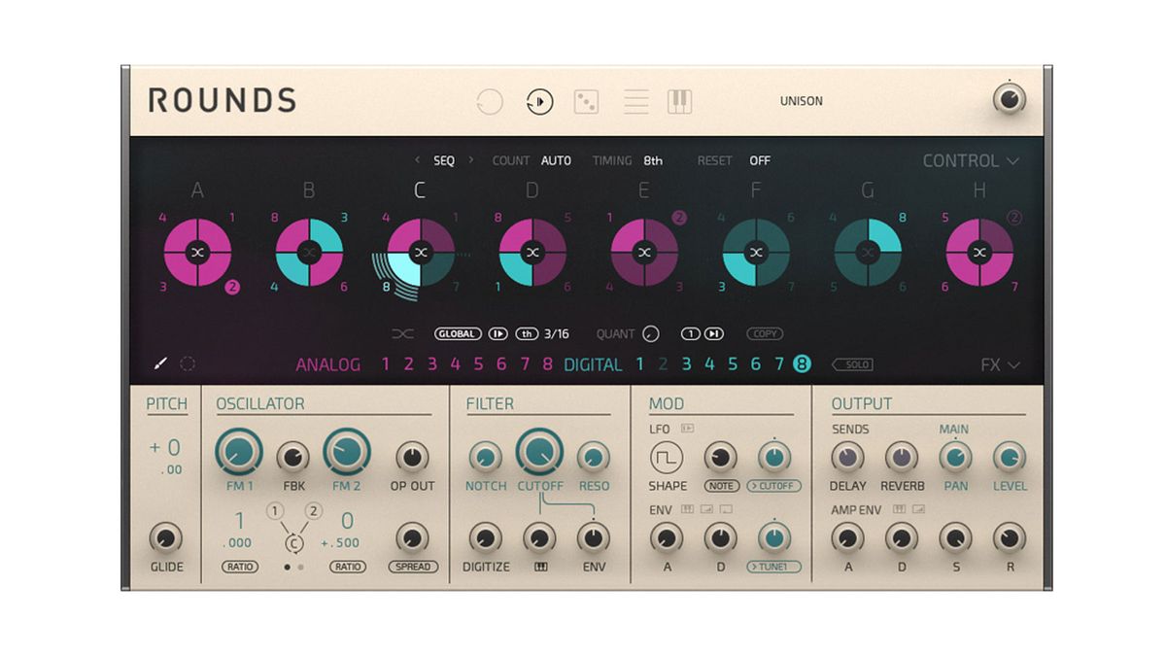Click shuffle center of sound block D
The width and height of the screenshot is (1166, 656).
pyautogui.click(x=532, y=253)
